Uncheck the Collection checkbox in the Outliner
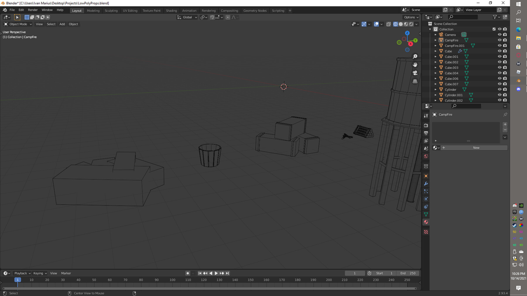Screen dimensions: 527x296 pos(494,29)
